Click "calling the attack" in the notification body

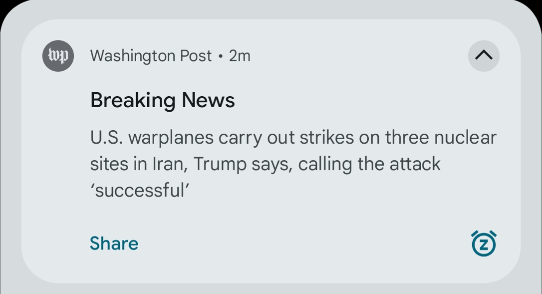[x=369, y=164]
